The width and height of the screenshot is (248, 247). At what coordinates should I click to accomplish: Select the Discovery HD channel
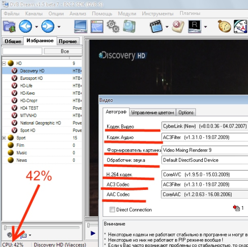tap(42, 71)
